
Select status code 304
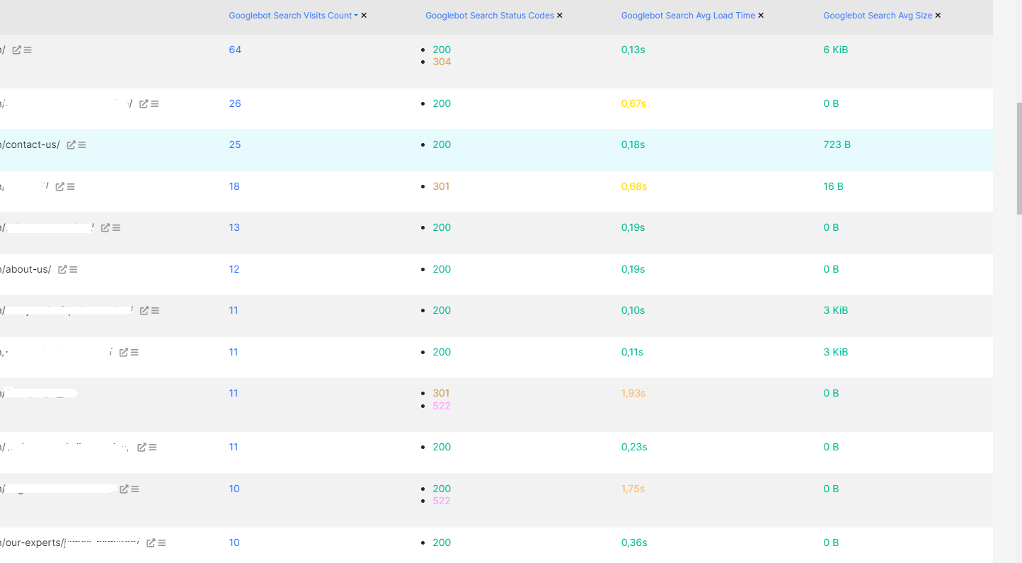[x=442, y=62]
